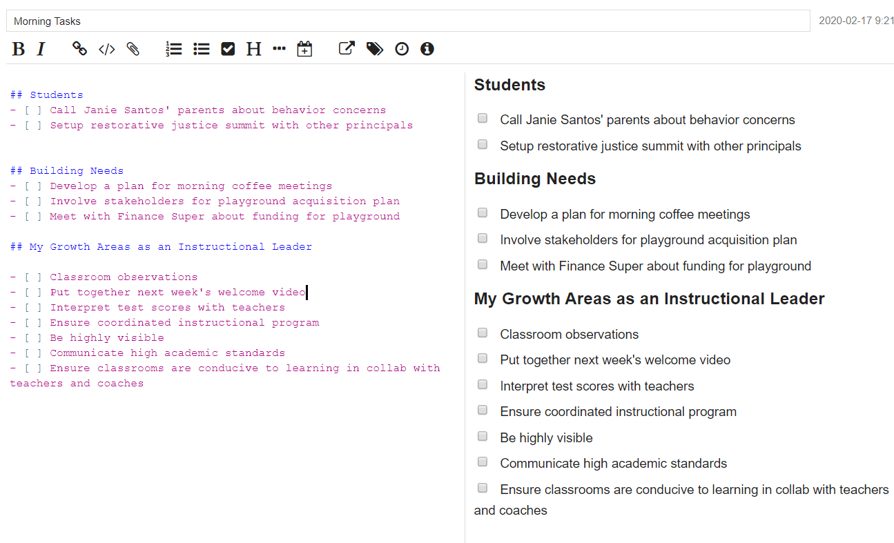Insert a checkbox list item
894x543 pixels.
click(x=228, y=49)
